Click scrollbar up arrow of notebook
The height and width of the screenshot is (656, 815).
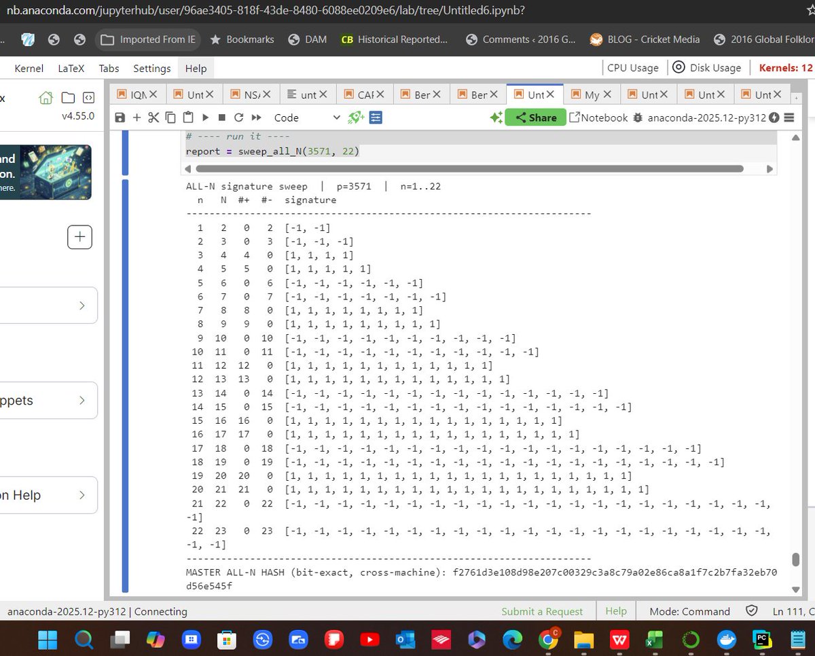pos(795,137)
